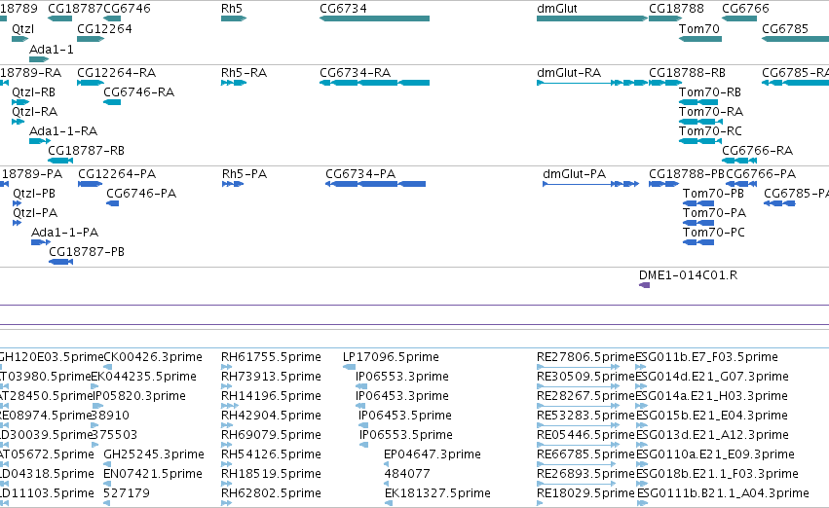829x508 pixels.
Task: Click the RE18029.5prime EST label
Action: coord(585,493)
